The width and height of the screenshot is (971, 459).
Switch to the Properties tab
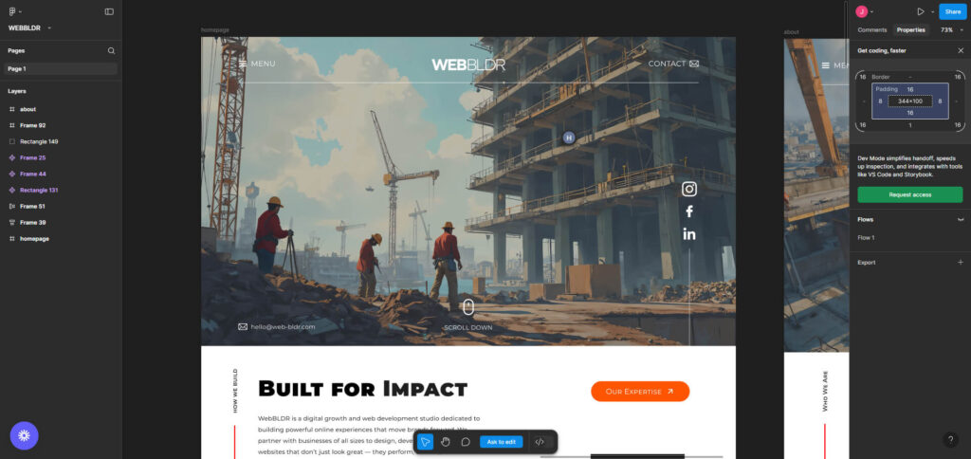pos(911,29)
